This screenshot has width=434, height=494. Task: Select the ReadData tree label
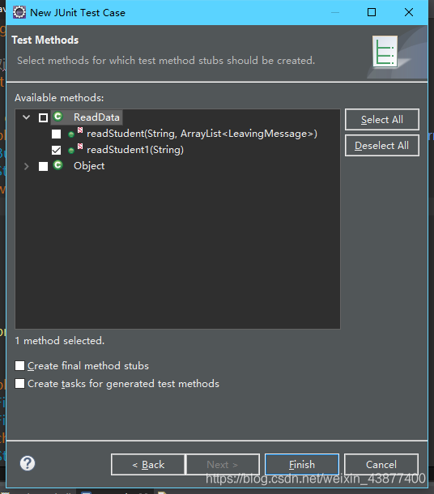(x=96, y=117)
